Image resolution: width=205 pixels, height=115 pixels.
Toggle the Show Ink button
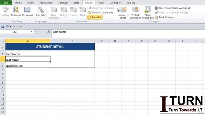pyautogui.click(x=95, y=17)
